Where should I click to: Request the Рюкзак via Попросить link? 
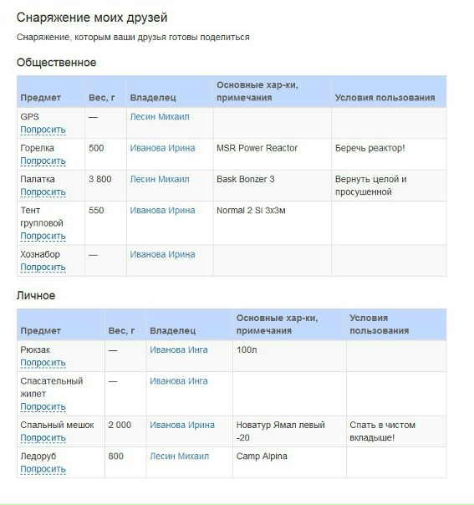coord(43,363)
